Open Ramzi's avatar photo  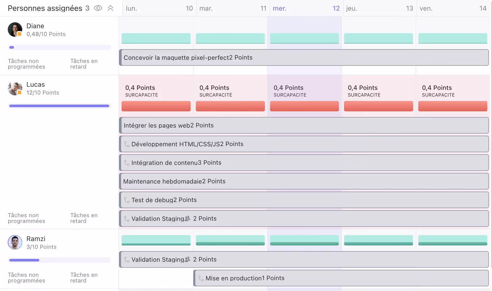pyautogui.click(x=15, y=242)
